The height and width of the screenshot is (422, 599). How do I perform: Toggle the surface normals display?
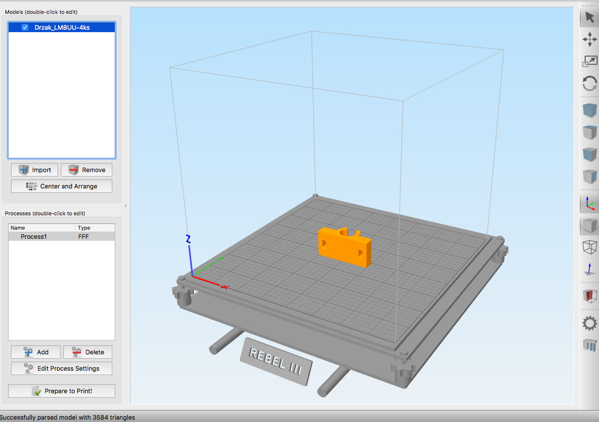pyautogui.click(x=589, y=270)
